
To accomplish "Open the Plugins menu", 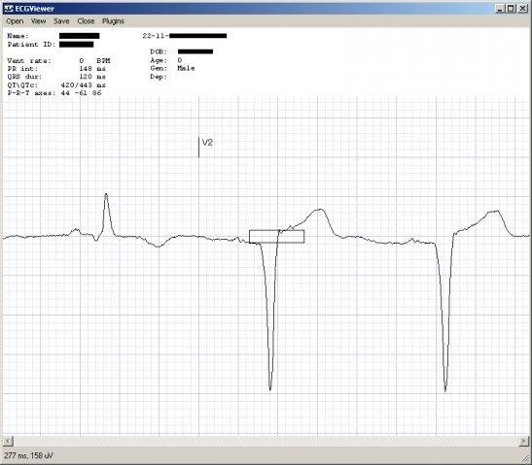I will 113,21.
